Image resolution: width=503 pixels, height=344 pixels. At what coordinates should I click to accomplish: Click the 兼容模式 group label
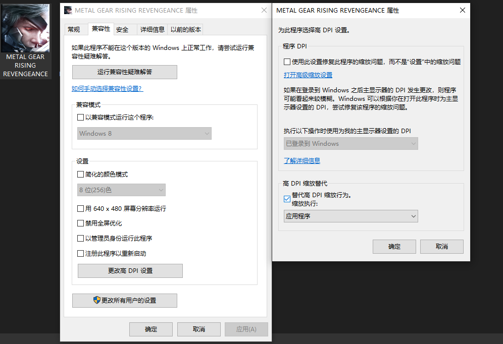coord(88,105)
